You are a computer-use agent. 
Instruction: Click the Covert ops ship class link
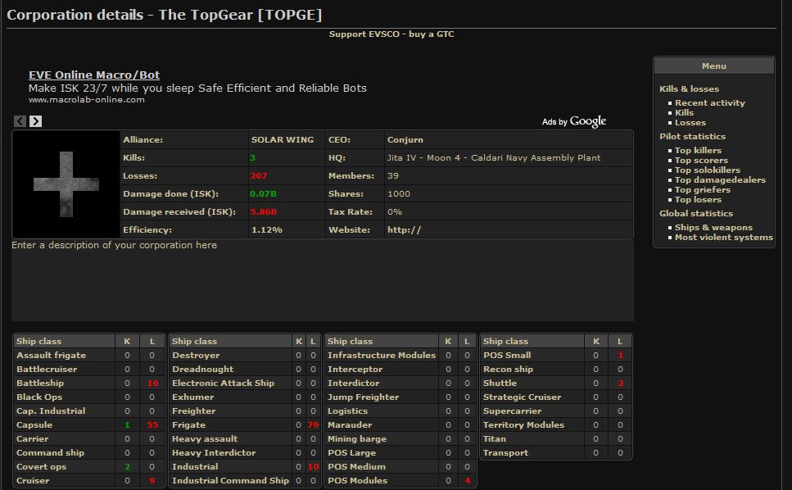coord(41,467)
